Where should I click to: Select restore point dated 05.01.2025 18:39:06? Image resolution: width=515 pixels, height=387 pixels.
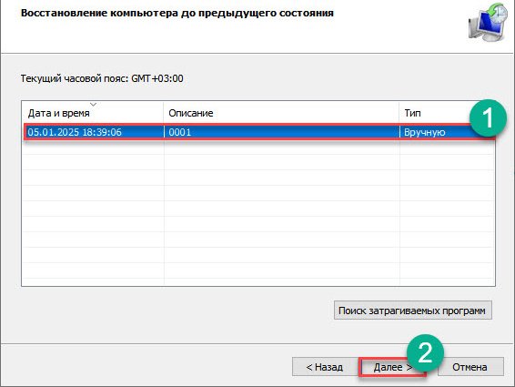pyautogui.click(x=259, y=132)
